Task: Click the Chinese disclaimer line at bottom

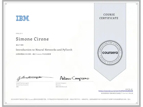Action: pyautogui.click(x=71, y=99)
